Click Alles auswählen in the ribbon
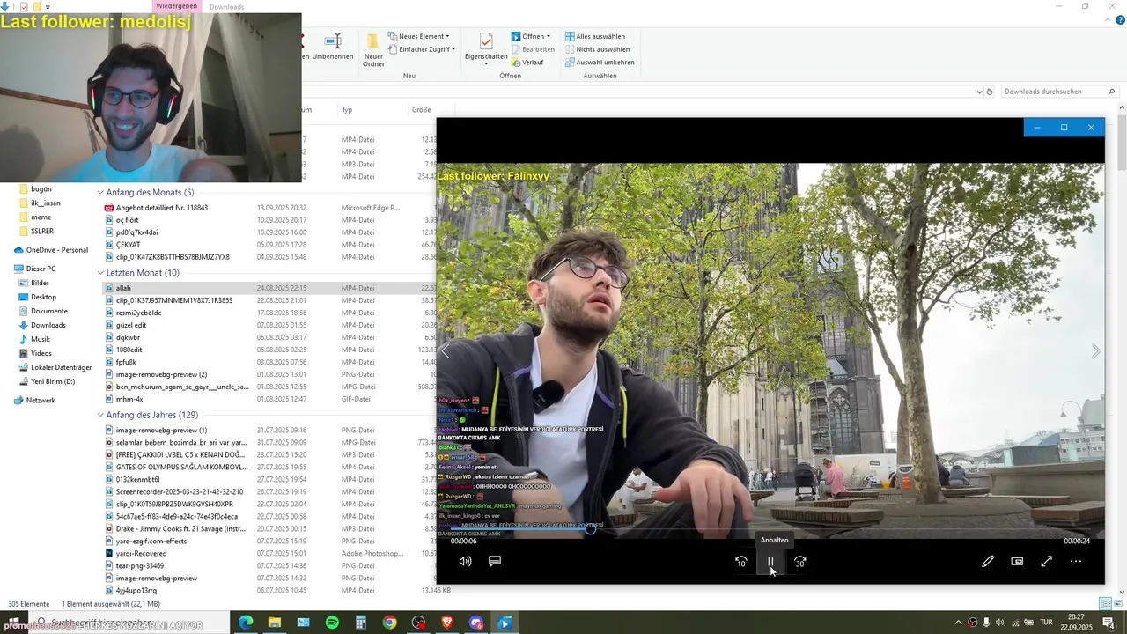This screenshot has width=1127, height=634. (595, 36)
